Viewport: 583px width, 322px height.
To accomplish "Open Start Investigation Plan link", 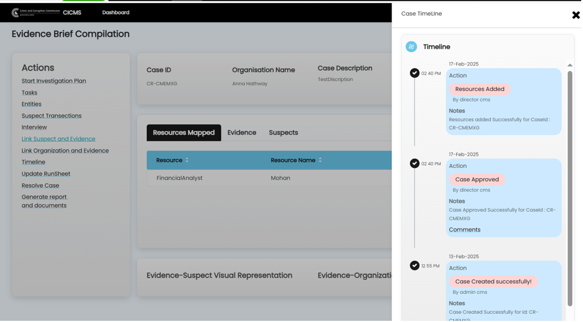I will (54, 81).
